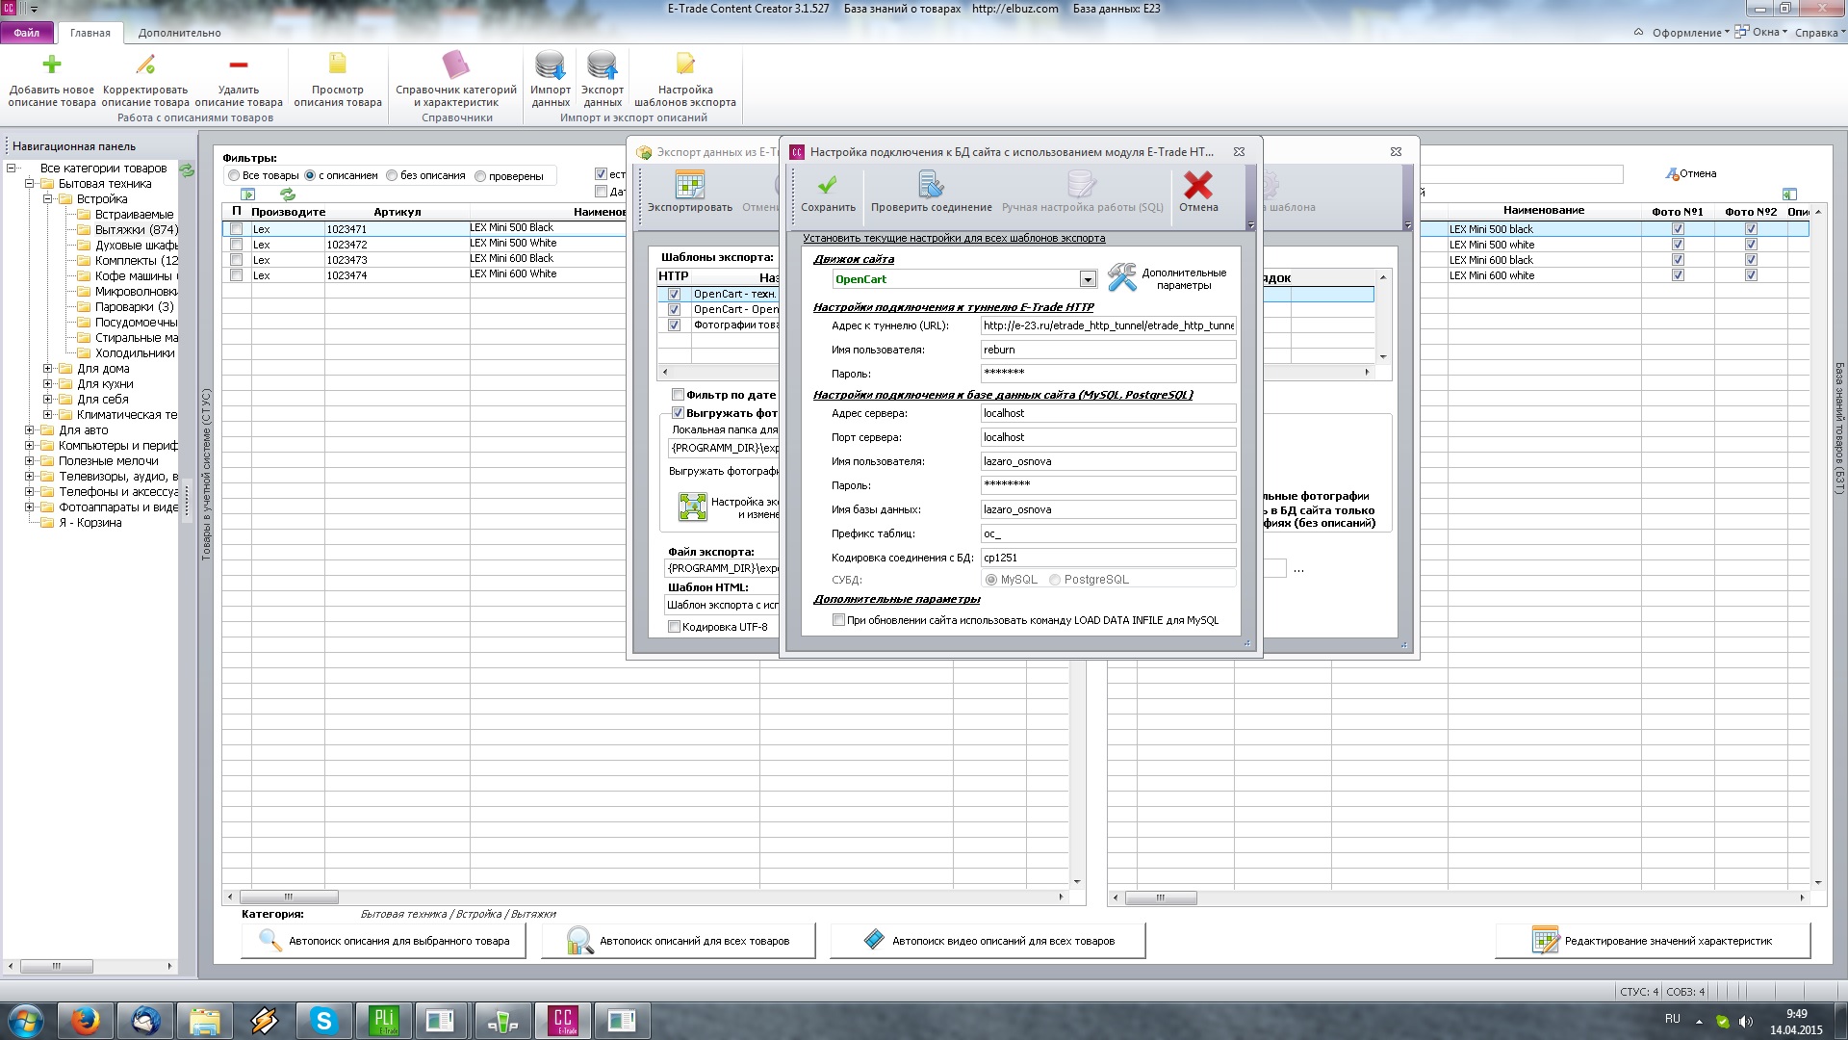
Task: Select the 'Я - Корзина' tree item
Action: tap(90, 523)
